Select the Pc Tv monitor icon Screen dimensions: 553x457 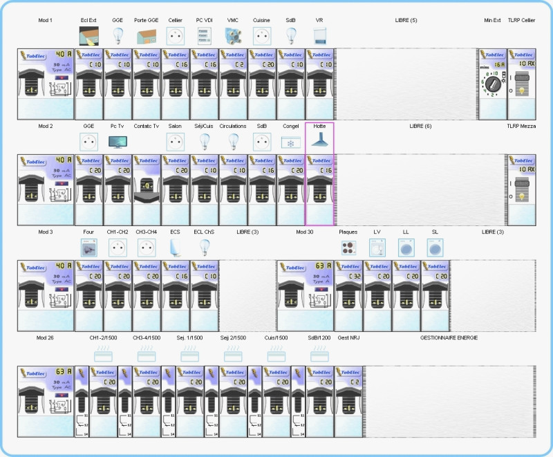(x=118, y=142)
